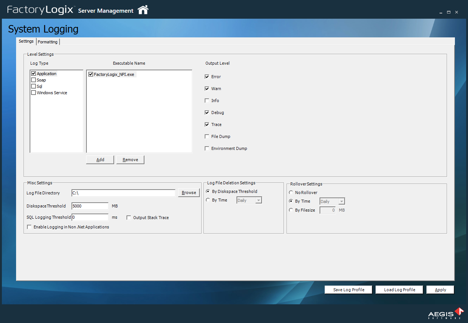The image size is (468, 323).
Task: Uncheck the Application log type
Action: click(33, 73)
